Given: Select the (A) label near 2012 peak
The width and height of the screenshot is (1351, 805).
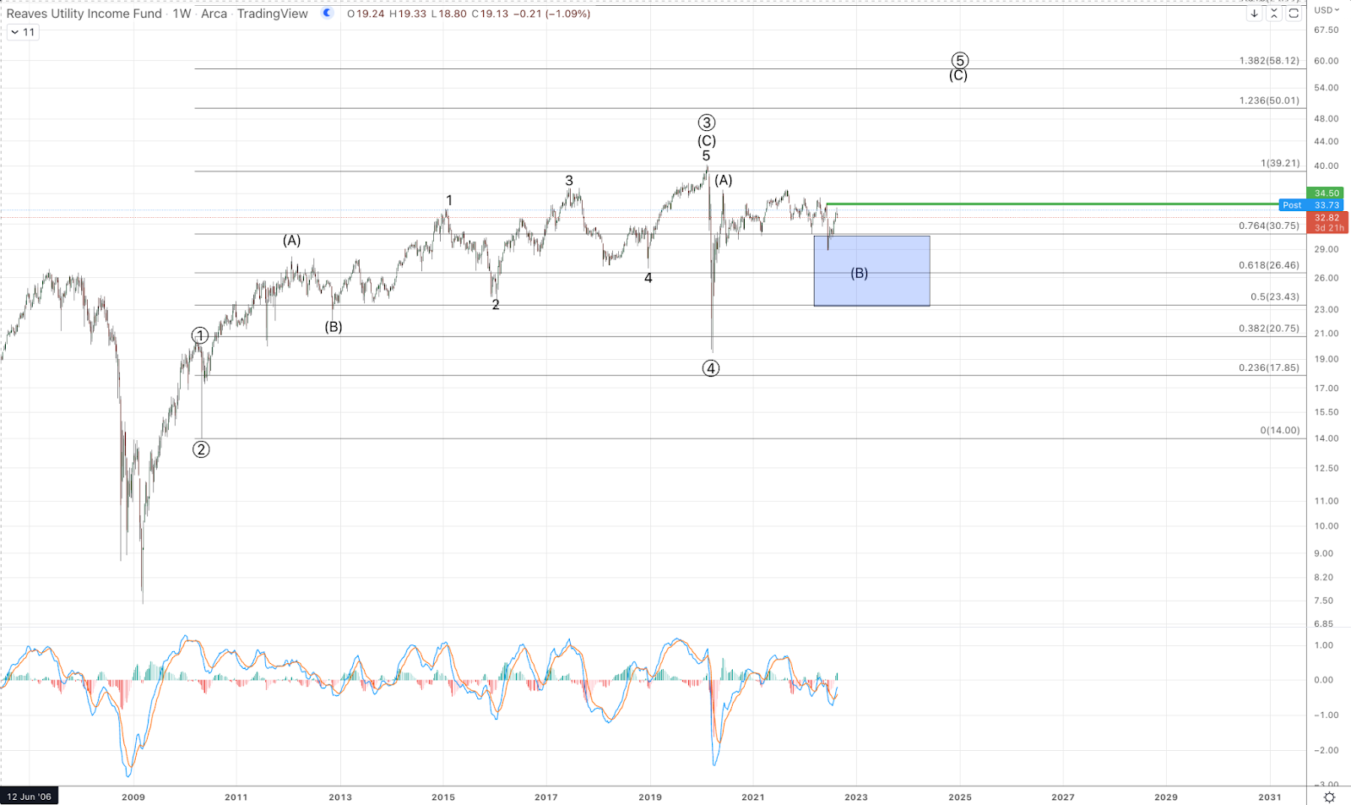Looking at the screenshot, I should [x=291, y=241].
